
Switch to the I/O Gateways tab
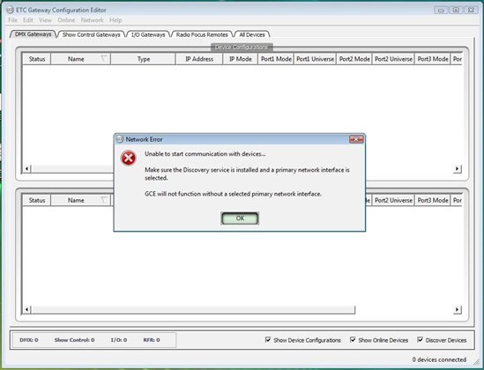tap(148, 34)
